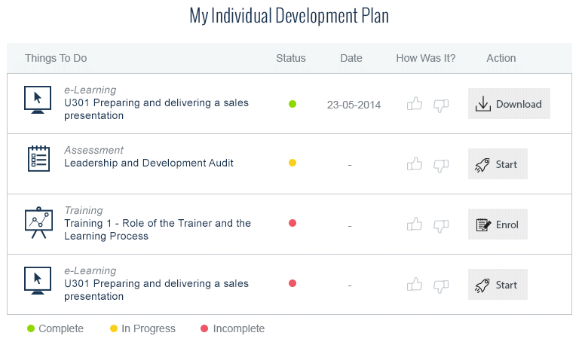Thumbs up the last e-Learning row
The image size is (582, 342).
click(415, 284)
